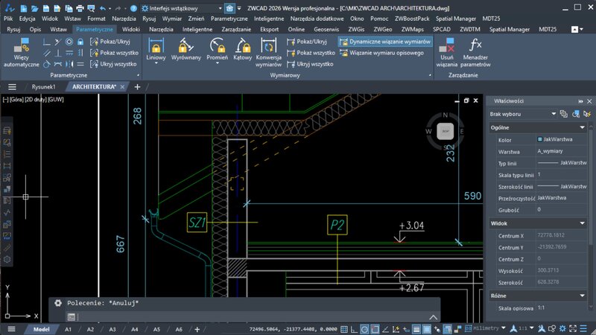The image size is (596, 335).
Task: Run Konwersja wymiarów tool
Action: (x=268, y=53)
